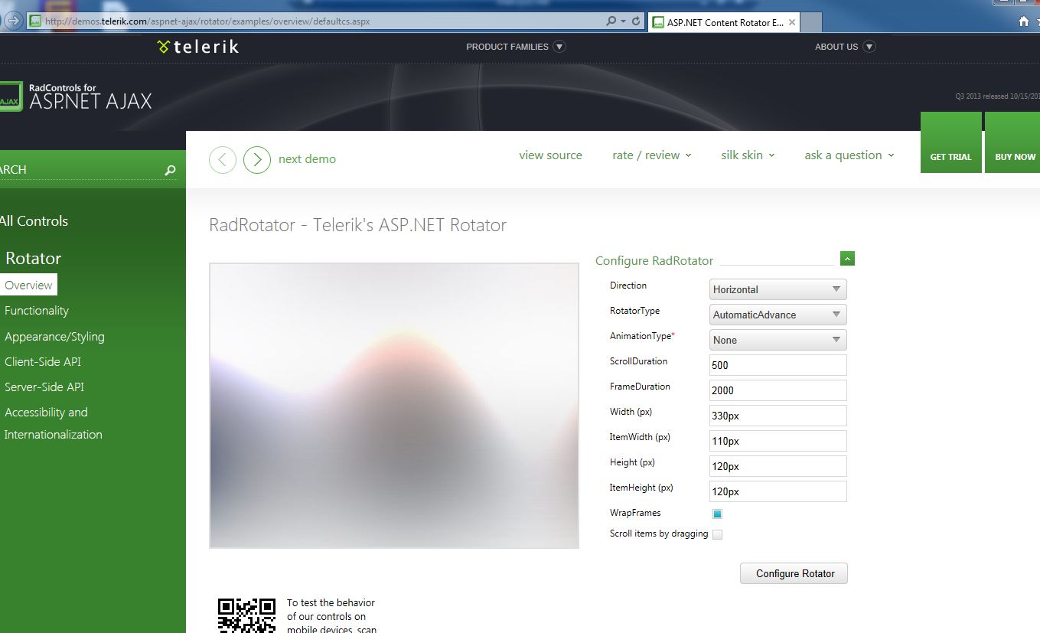This screenshot has width=1040, height=633.
Task: Click the Width (px) input field
Action: tap(778, 416)
